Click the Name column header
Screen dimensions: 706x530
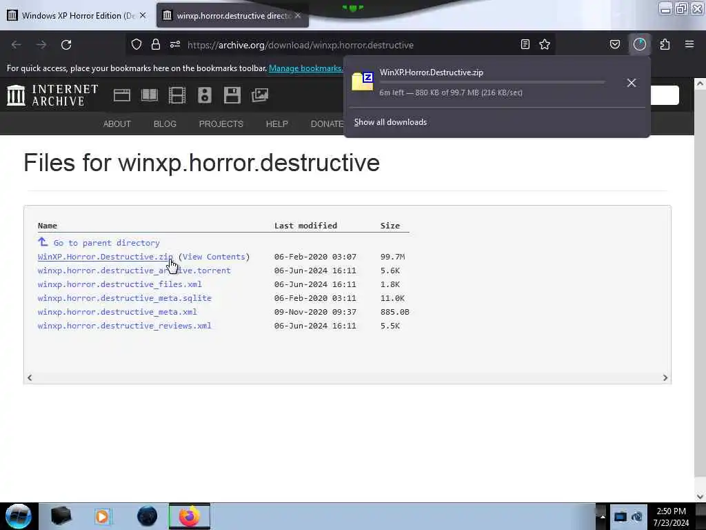pos(48,226)
